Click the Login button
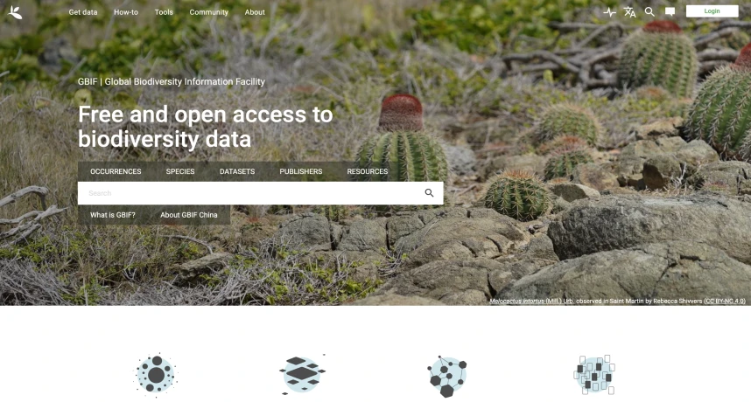This screenshot has height=402, width=751. click(x=712, y=11)
